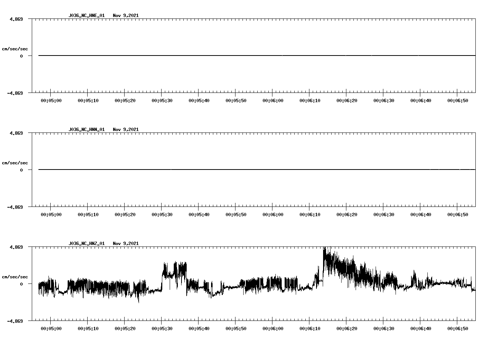
Task: Click the 00:06:30 time label under HNZ plot
Action: (384, 329)
